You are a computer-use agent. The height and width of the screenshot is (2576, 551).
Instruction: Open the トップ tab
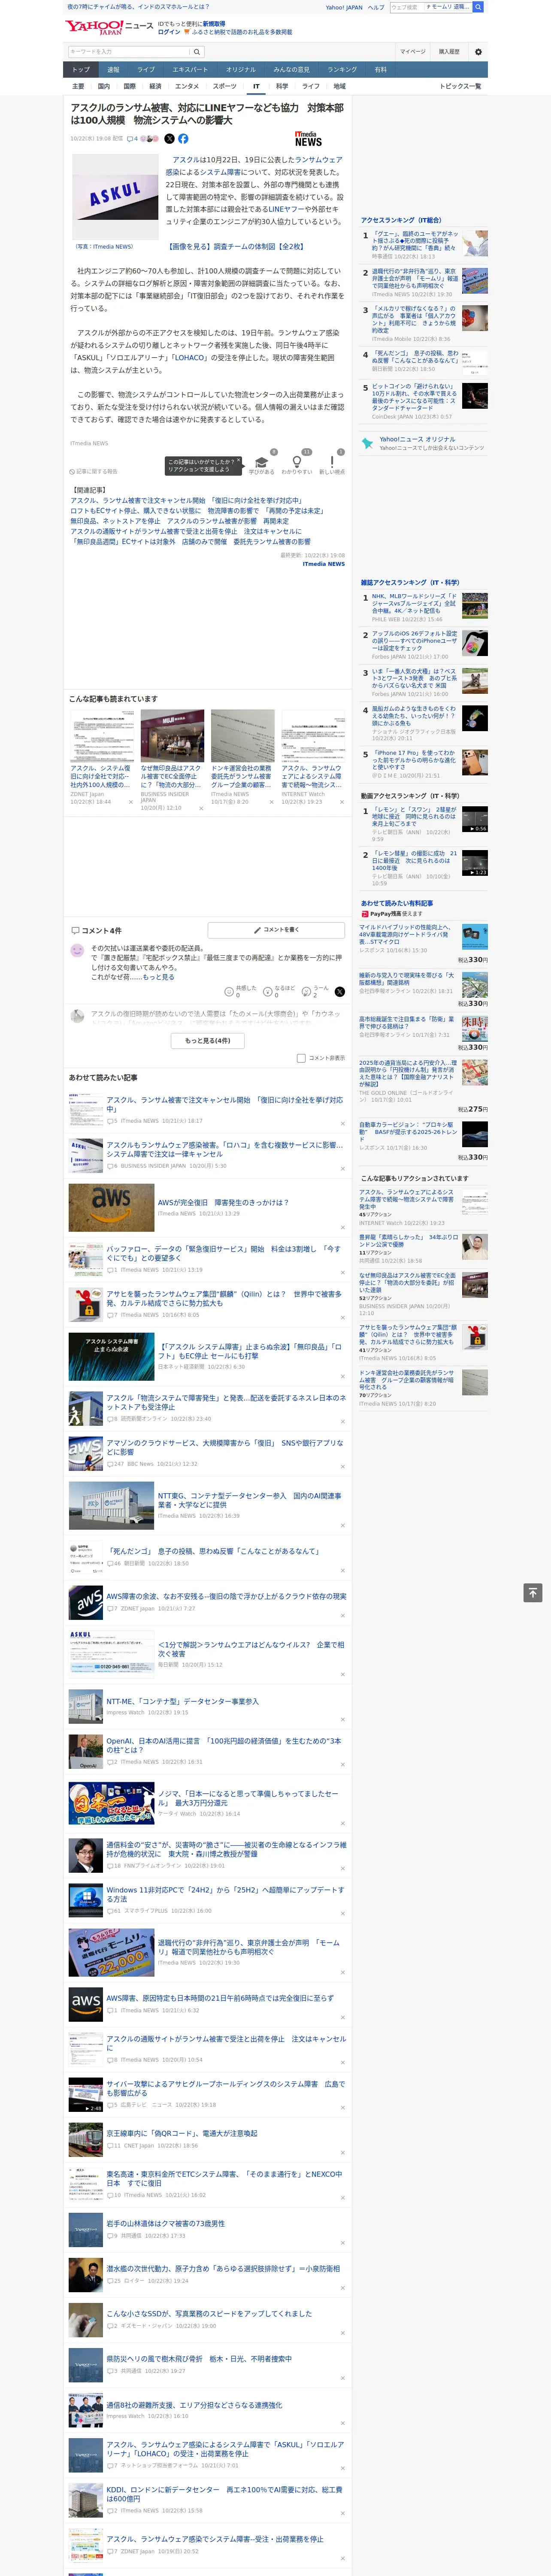coord(81,70)
